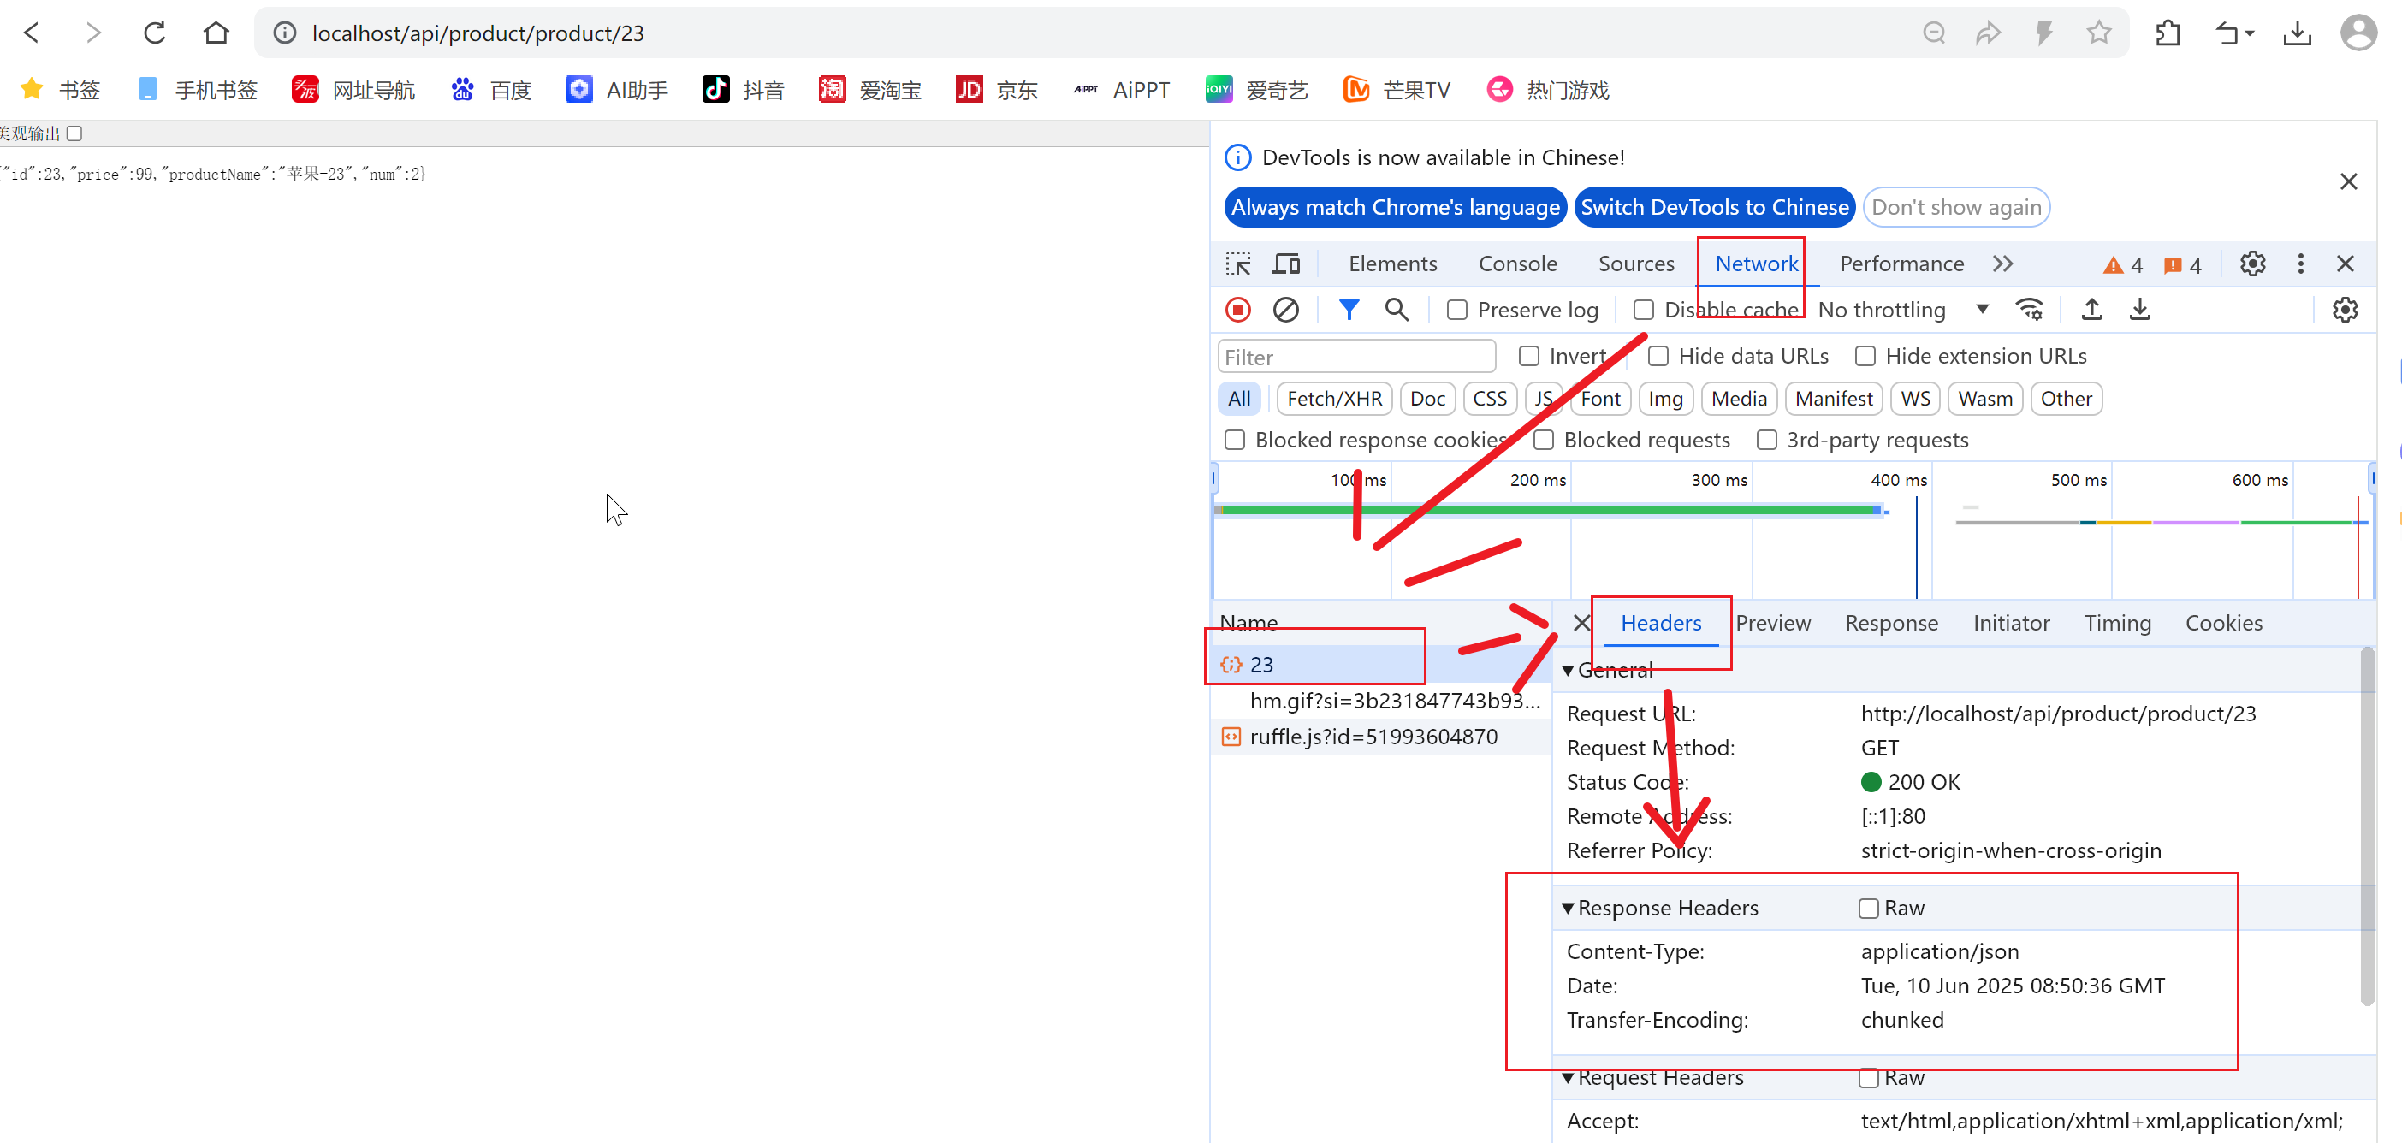Click the issues count orange icon
The height and width of the screenshot is (1143, 2402).
click(x=2173, y=266)
